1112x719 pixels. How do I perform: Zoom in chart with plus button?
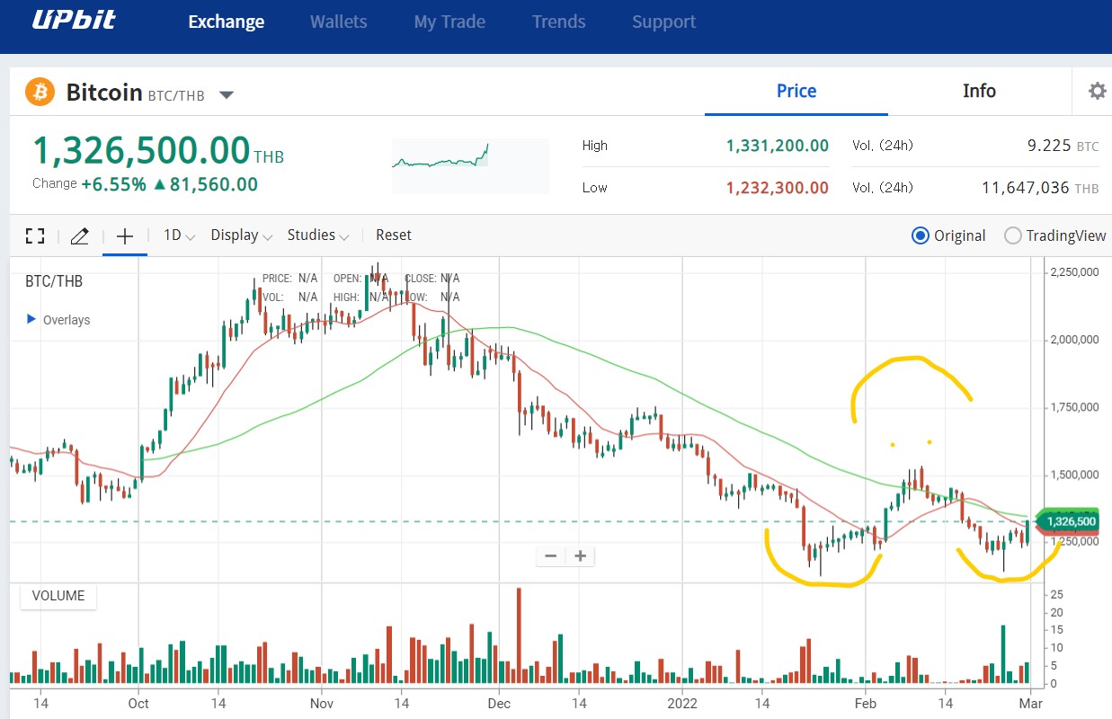coord(581,555)
